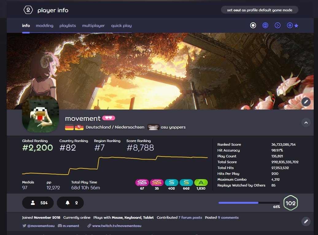Click Ranked Score value 36,733,085,754
Viewport: 318px width, 235px height.
pos(284,144)
